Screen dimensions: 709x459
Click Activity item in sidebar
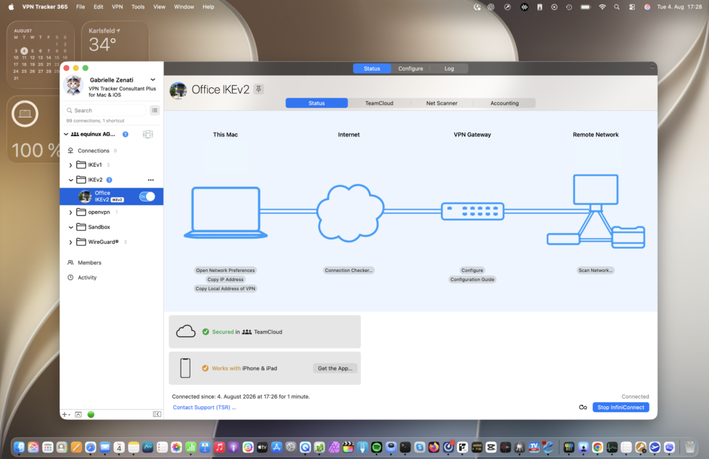87,278
